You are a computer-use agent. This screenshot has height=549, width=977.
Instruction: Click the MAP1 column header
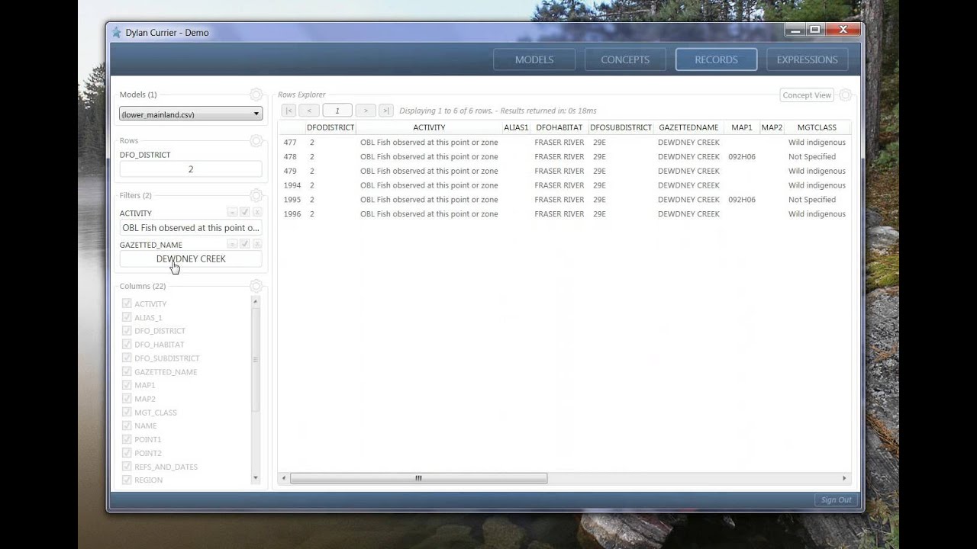click(x=742, y=127)
